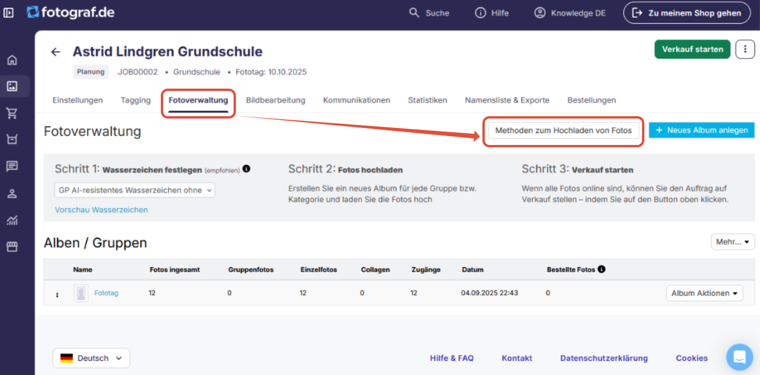Click the reorder handle of Fototag row

click(57, 295)
